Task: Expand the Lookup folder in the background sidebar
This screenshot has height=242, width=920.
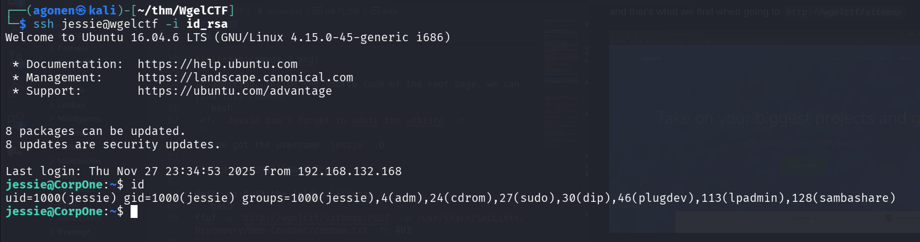Action: pyautogui.click(x=71, y=105)
